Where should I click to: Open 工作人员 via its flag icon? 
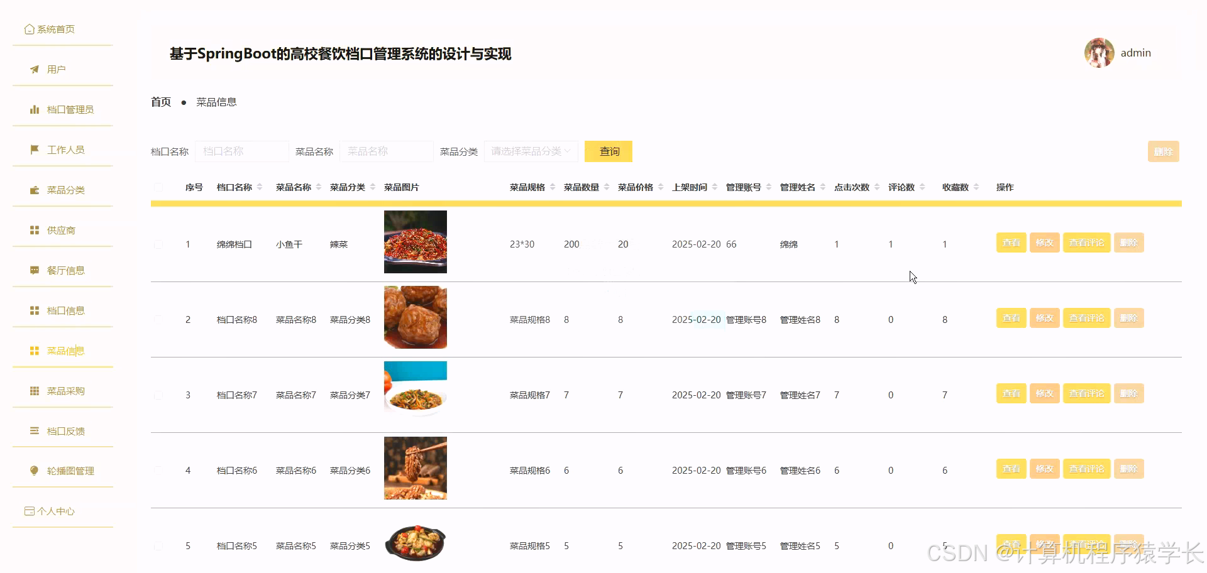[35, 149]
